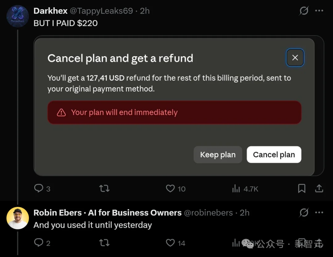Close the cancel plan dialog with X
333x257 pixels.
[x=295, y=57]
